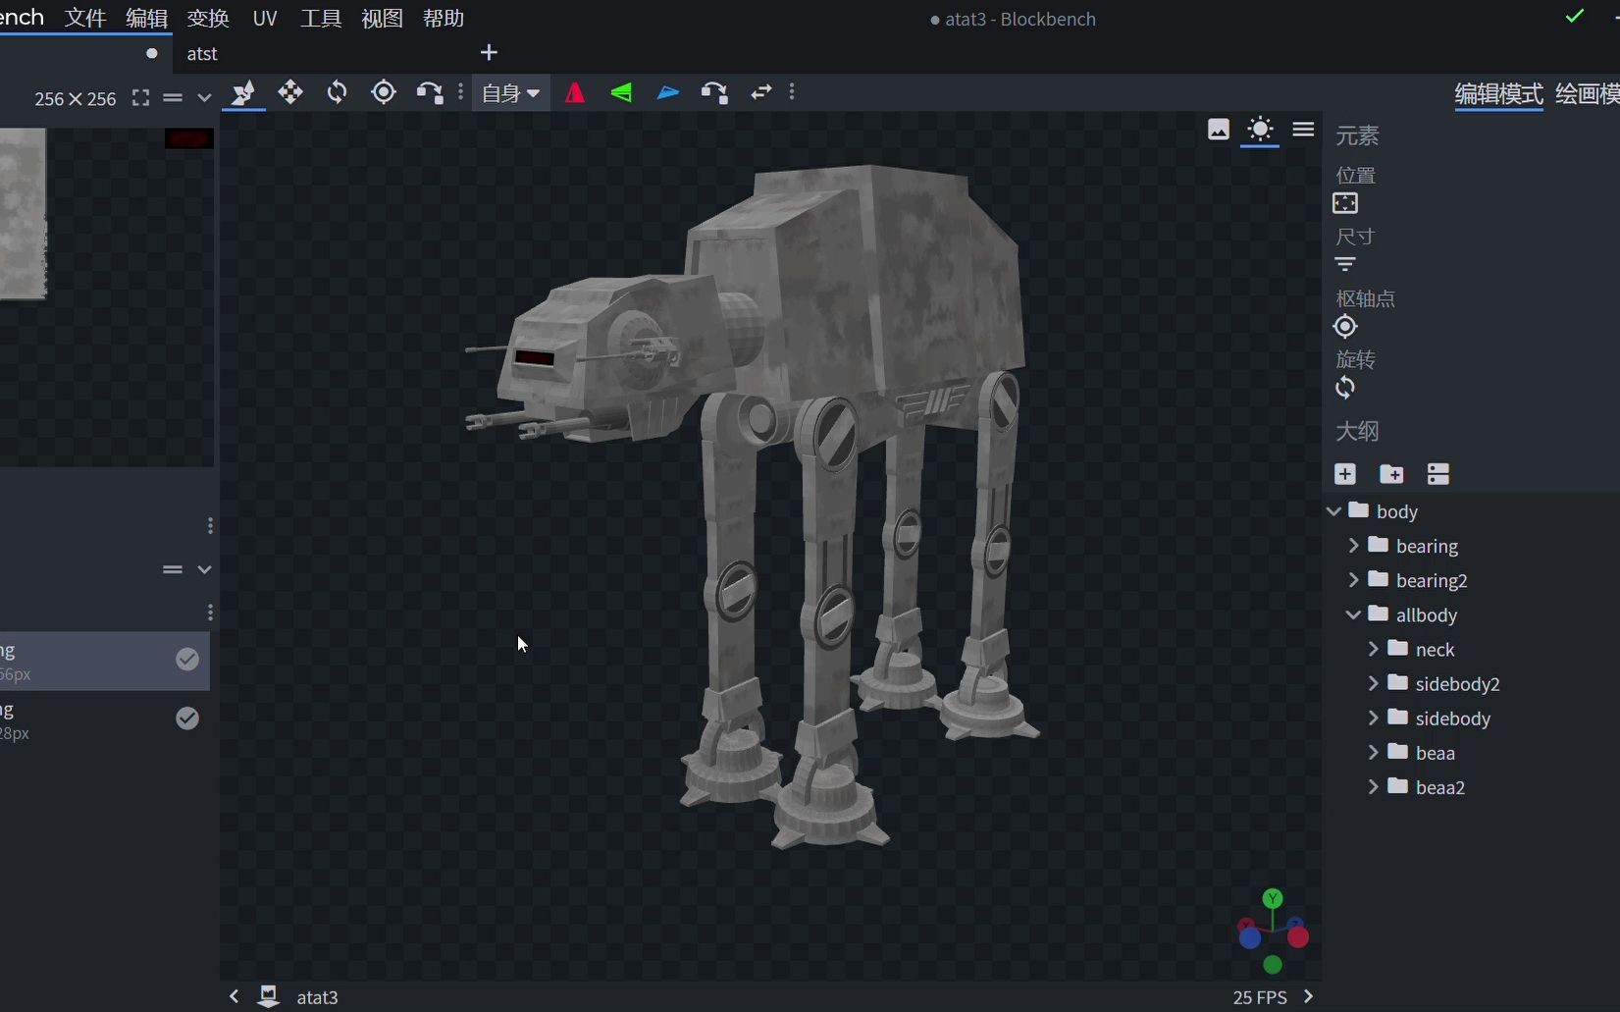The height and width of the screenshot is (1012, 1620).
Task: Click the swap arrows toolbar icon
Action: [x=760, y=93]
